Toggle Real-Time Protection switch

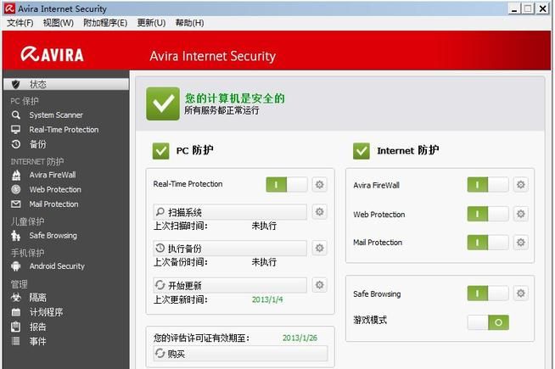[x=287, y=184]
